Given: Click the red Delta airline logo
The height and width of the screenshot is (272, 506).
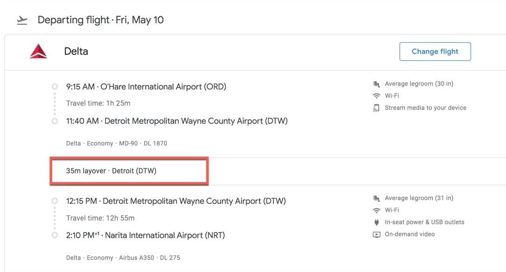Looking at the screenshot, I should 39,51.
